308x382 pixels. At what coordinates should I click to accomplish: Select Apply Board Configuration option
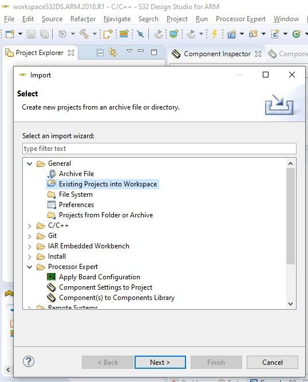(100, 277)
